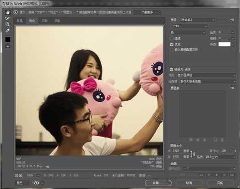This screenshot has width=240, height=189.
Task: Toggle the embed color profile checkbox
Action: (172, 49)
